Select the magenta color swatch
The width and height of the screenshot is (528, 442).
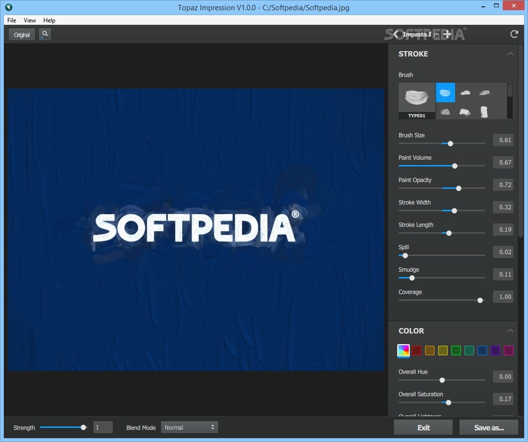click(509, 350)
